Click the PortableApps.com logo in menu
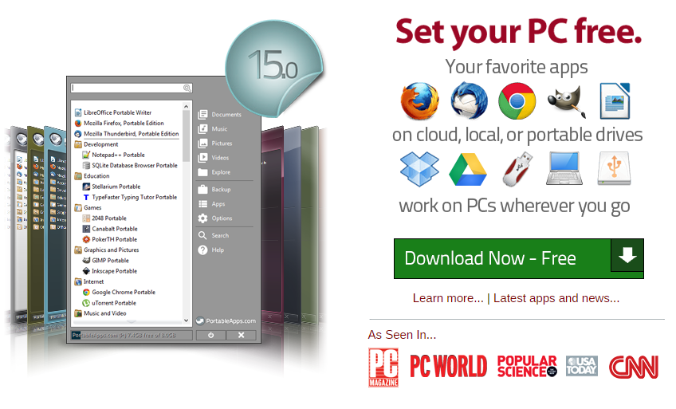Screen dimensions: 676x409 tap(226, 321)
